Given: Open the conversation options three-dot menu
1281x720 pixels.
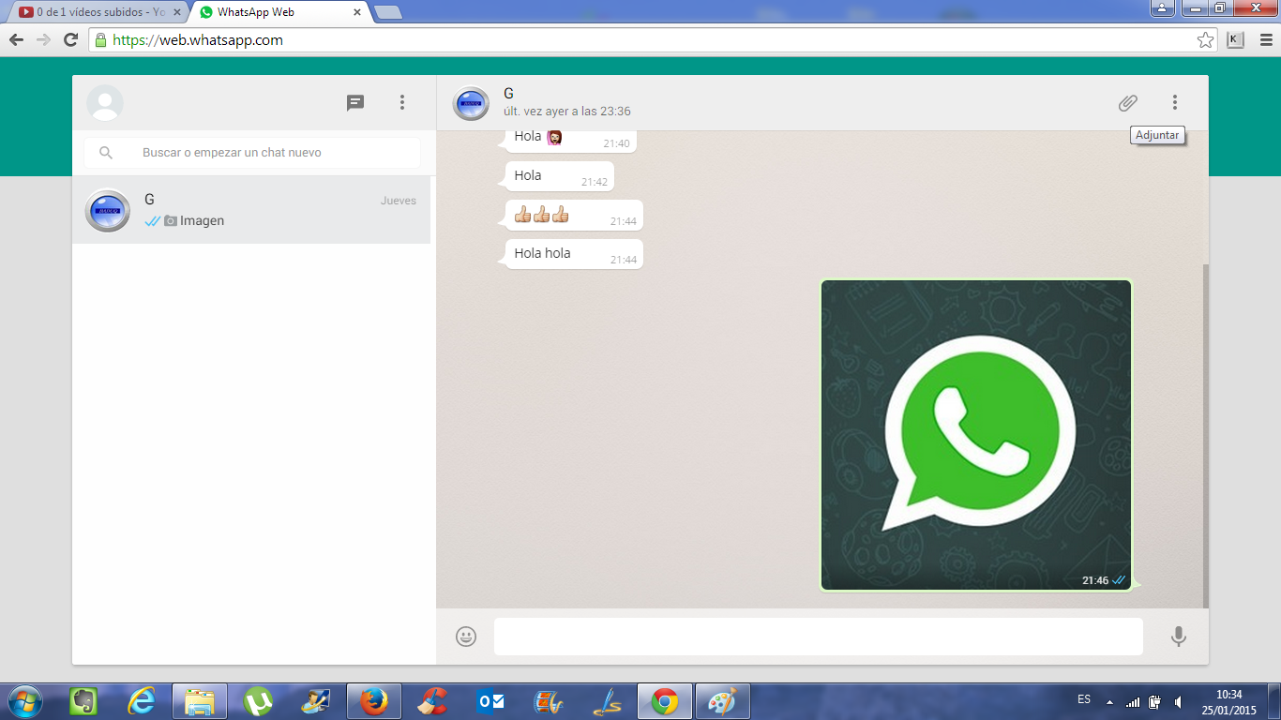Looking at the screenshot, I should 1174,103.
